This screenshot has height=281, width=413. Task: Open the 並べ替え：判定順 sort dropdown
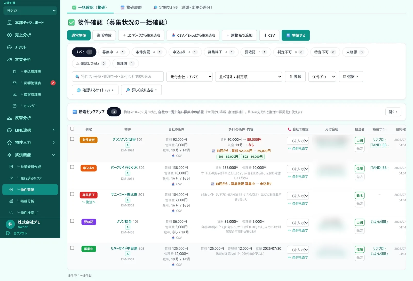249,77
